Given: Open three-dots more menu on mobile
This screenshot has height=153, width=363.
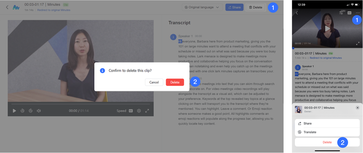Looking at the screenshot, I should coord(358,13).
